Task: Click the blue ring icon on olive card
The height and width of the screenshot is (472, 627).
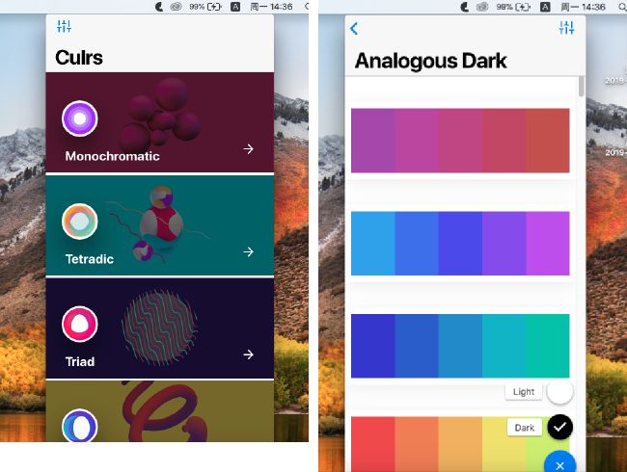Action: [x=80, y=426]
